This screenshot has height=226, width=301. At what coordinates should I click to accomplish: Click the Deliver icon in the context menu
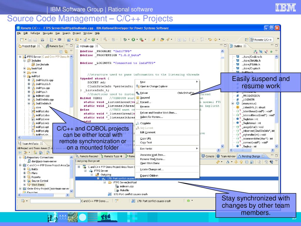pos(138,93)
